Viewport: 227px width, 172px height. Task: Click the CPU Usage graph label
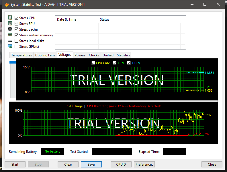(x=75, y=106)
